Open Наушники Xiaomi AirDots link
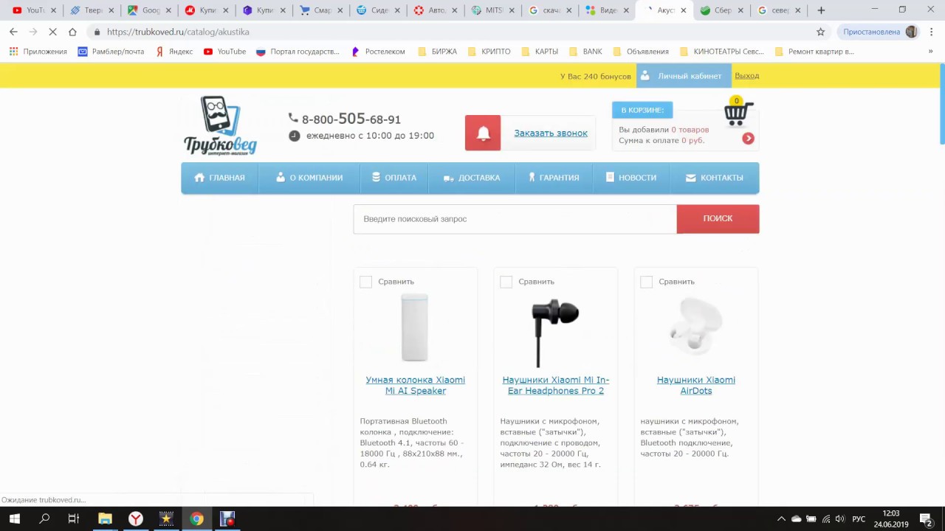 [x=696, y=385]
